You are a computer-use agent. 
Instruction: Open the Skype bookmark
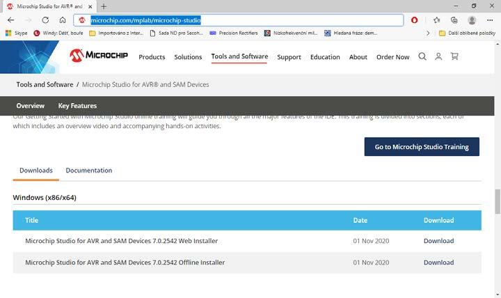click(17, 33)
